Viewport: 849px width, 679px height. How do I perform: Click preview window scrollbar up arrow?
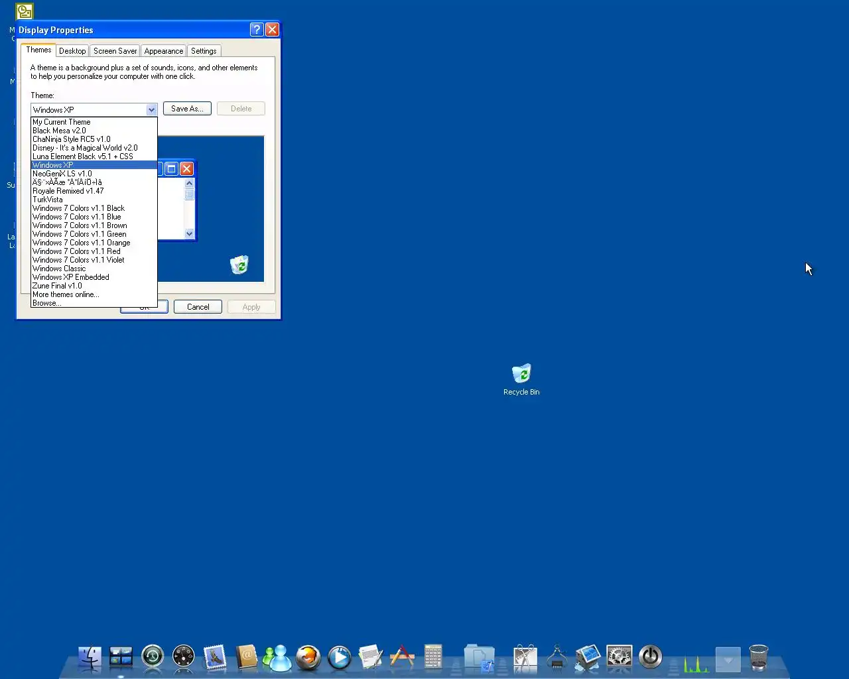coord(190,183)
